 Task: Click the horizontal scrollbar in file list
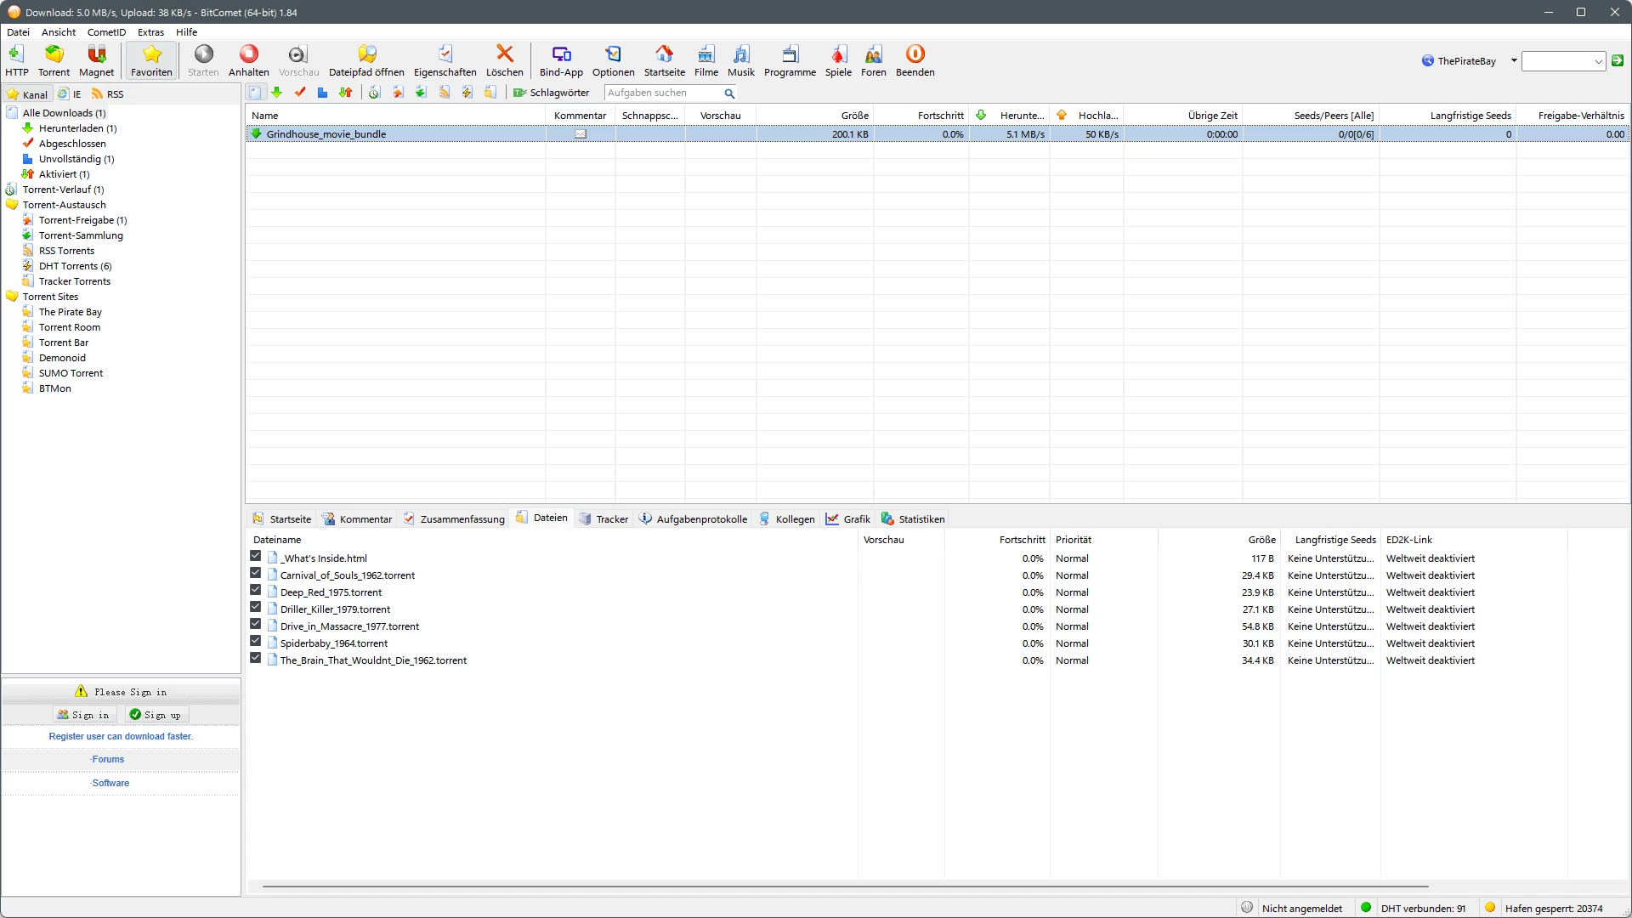pos(845,887)
